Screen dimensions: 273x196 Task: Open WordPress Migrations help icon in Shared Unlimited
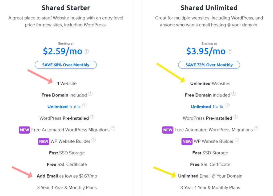click(256, 129)
